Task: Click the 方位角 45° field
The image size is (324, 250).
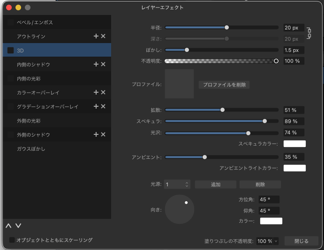Action: tap(269, 199)
